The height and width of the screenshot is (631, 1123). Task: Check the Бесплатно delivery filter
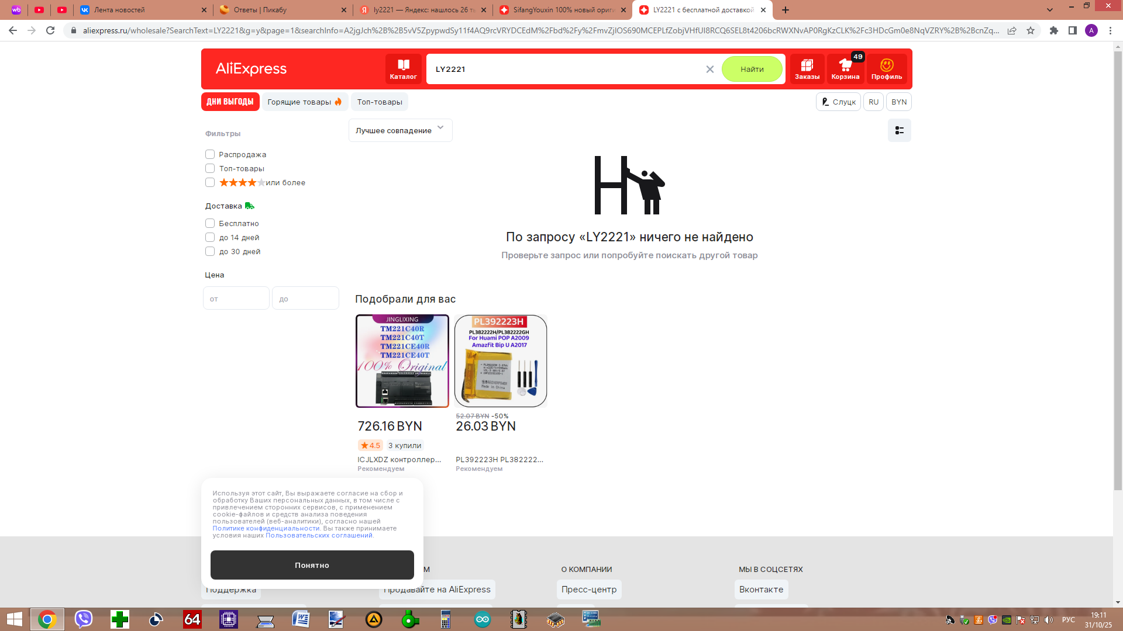pos(210,223)
